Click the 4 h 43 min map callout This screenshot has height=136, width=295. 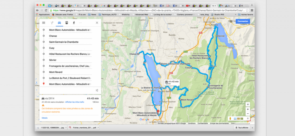pyautogui.click(x=172, y=82)
